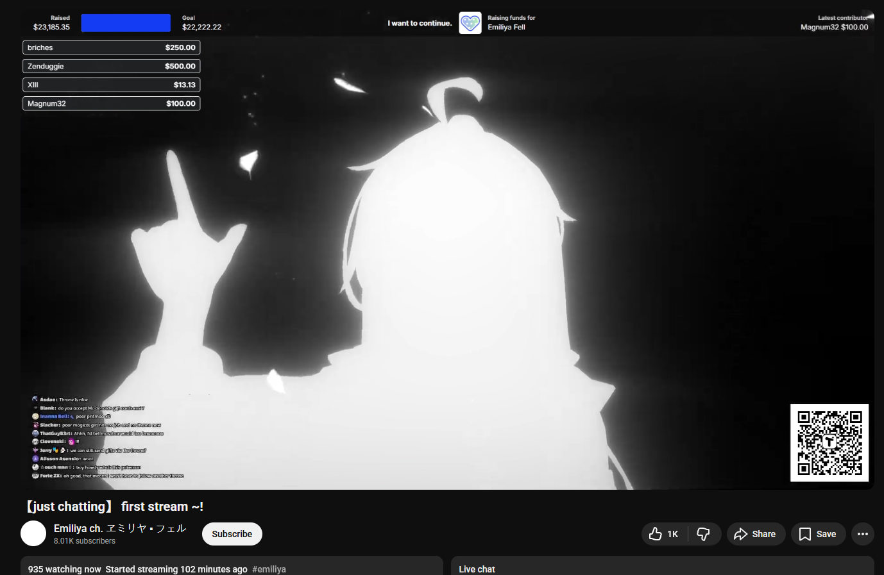Viewport: 884px width, 575px height.
Task: Click Asdae's 'Throne is nice' chat message
Action: click(x=60, y=399)
